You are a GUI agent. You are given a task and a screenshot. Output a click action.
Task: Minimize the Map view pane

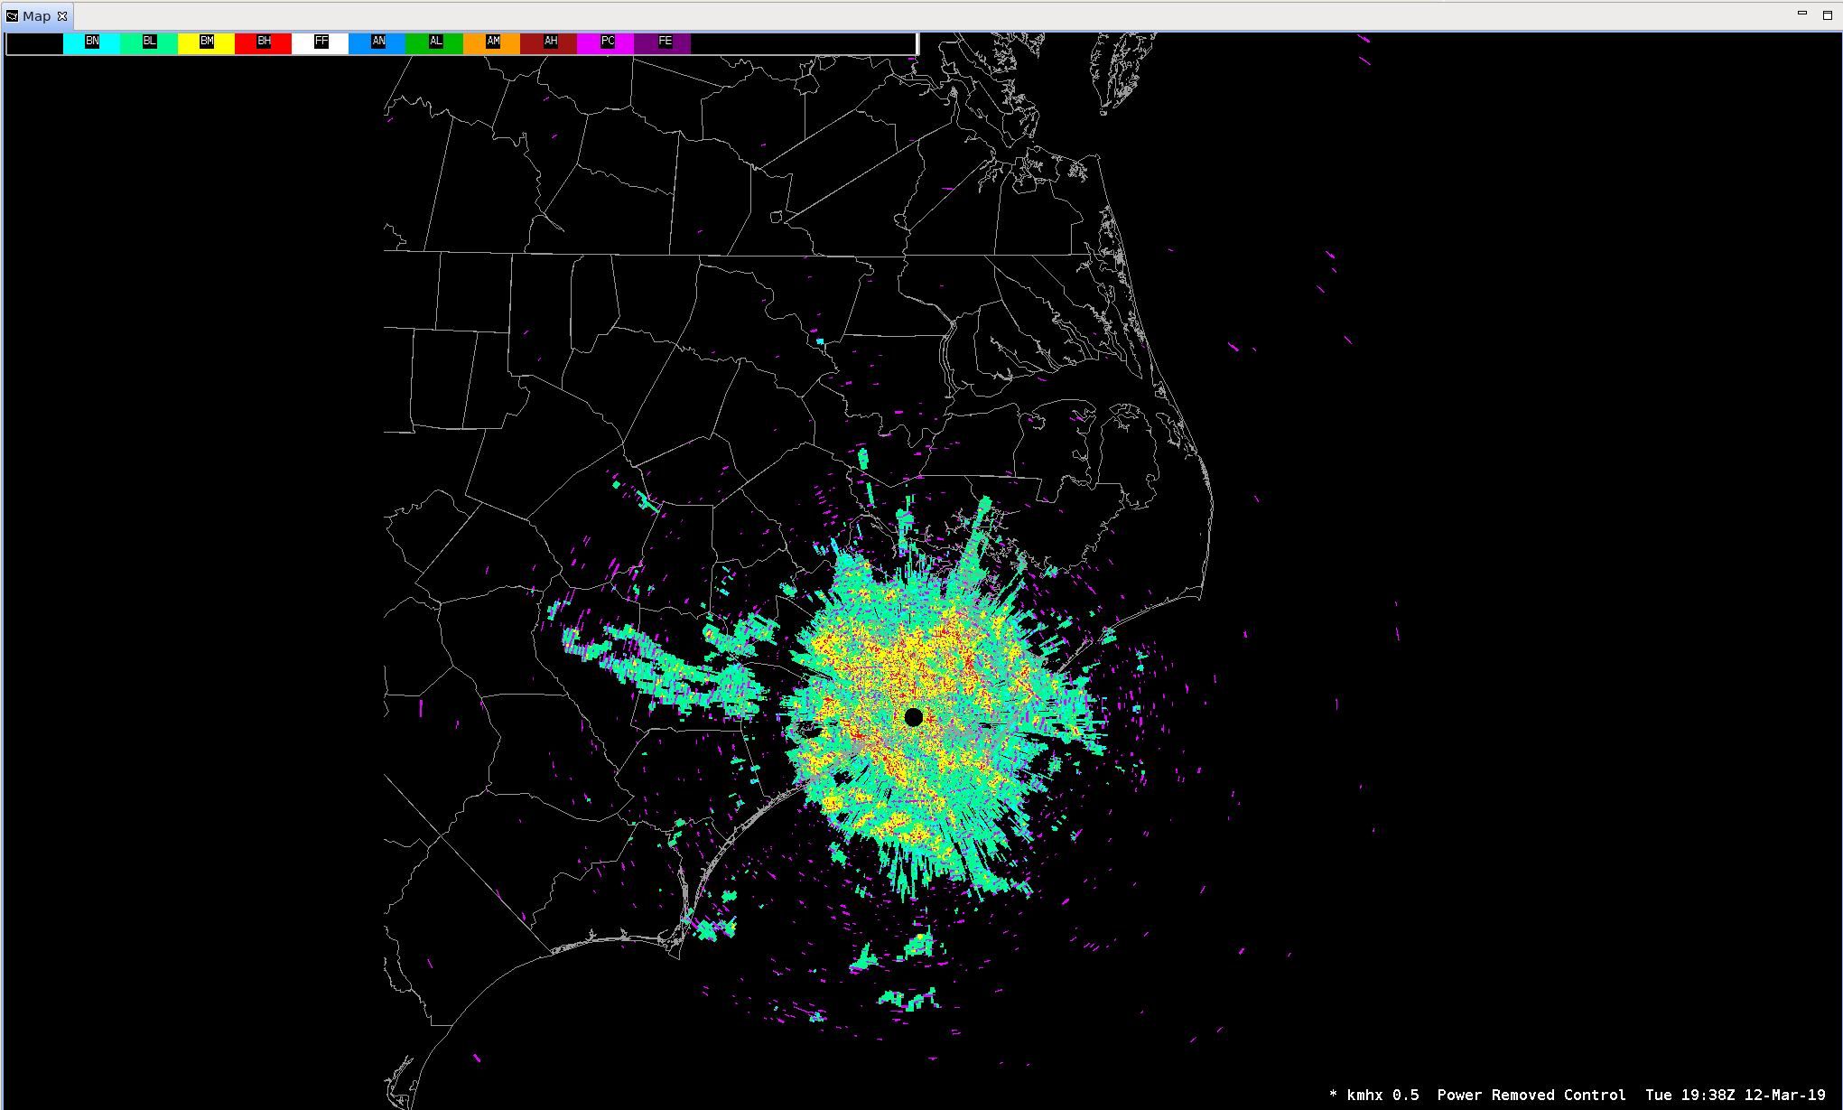pyautogui.click(x=1802, y=14)
